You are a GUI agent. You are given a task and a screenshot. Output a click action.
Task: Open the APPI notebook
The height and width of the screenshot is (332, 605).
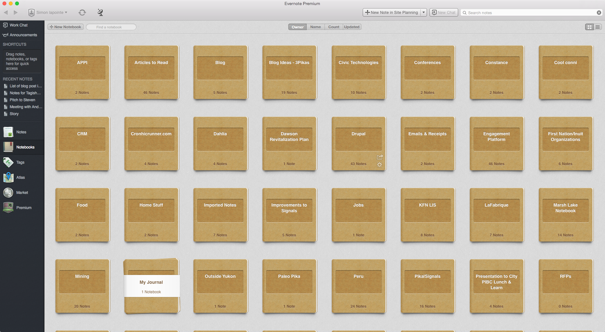(82, 73)
